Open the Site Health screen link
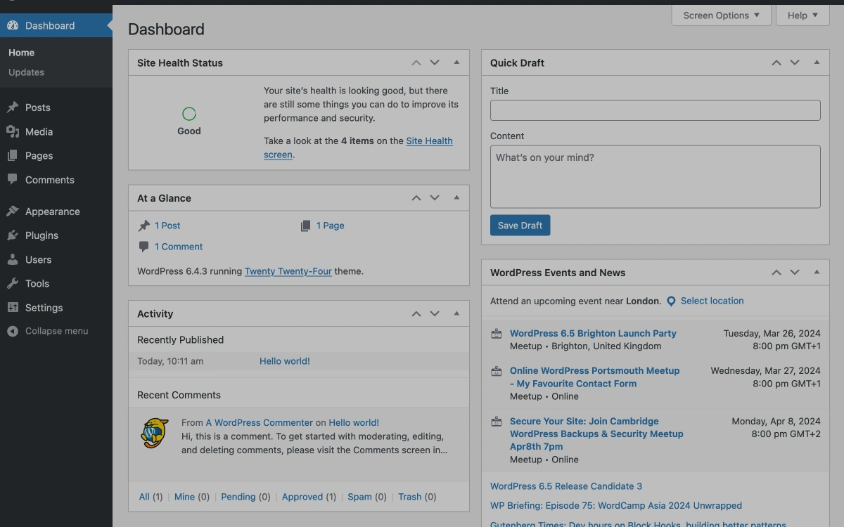844x527 pixels. coord(429,141)
